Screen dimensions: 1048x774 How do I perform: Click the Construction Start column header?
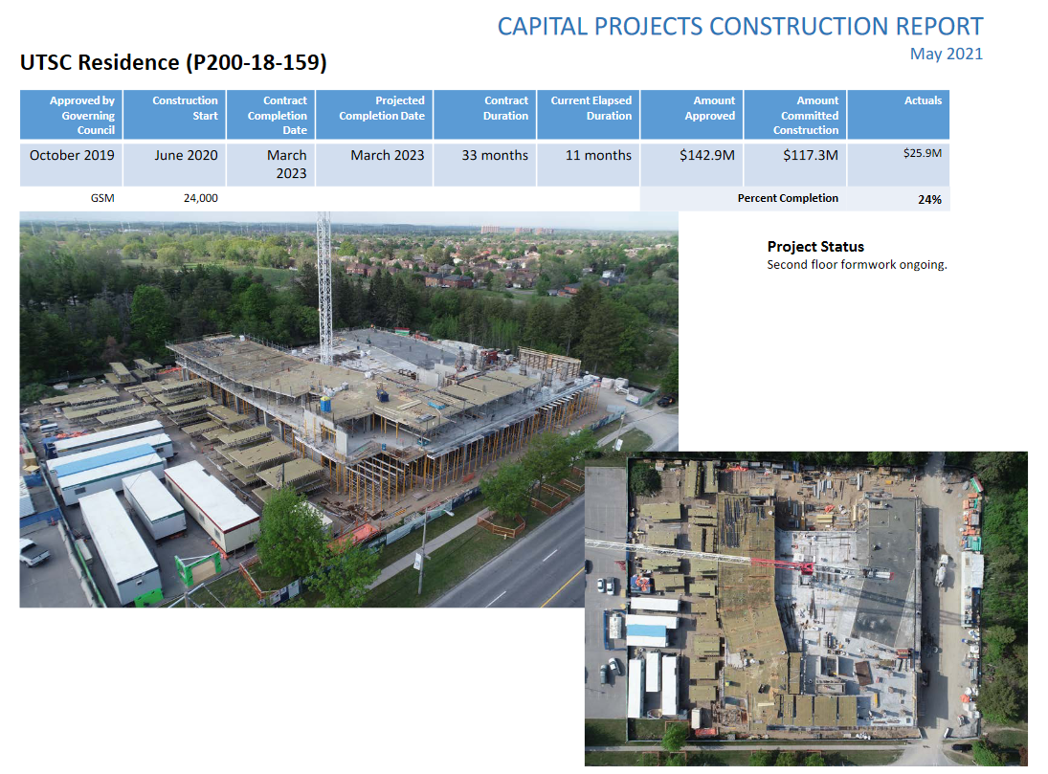click(x=174, y=115)
